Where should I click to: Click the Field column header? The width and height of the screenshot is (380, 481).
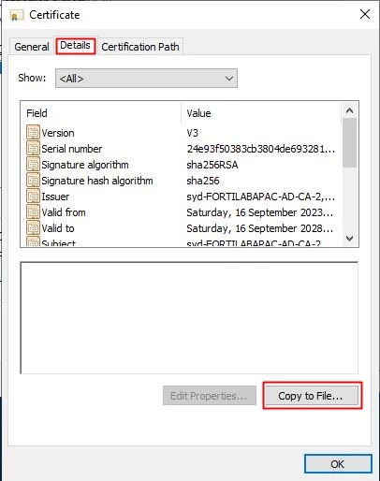(x=101, y=113)
